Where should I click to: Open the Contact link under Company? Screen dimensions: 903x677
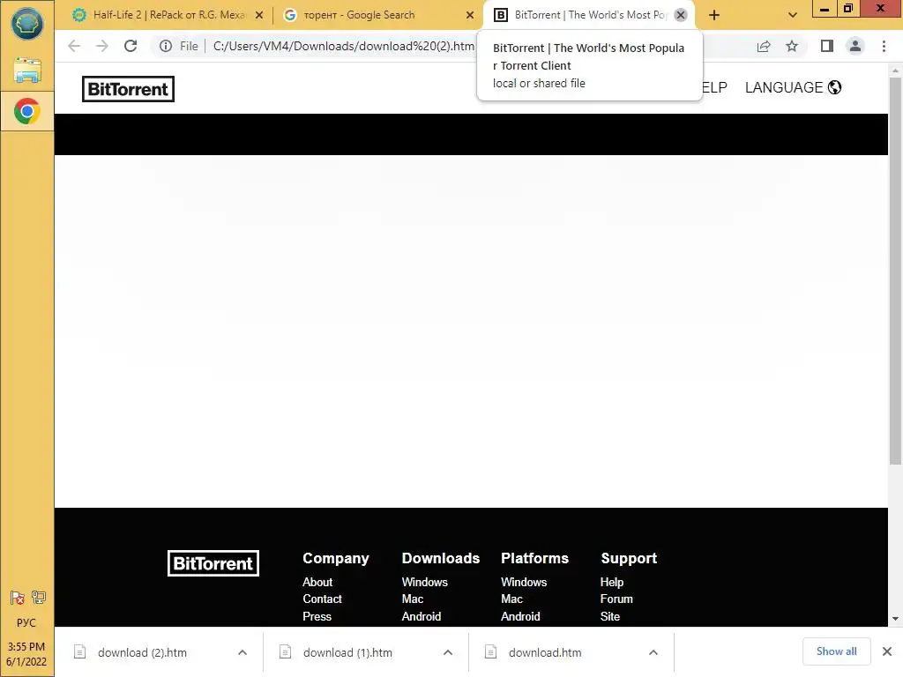pyautogui.click(x=322, y=599)
